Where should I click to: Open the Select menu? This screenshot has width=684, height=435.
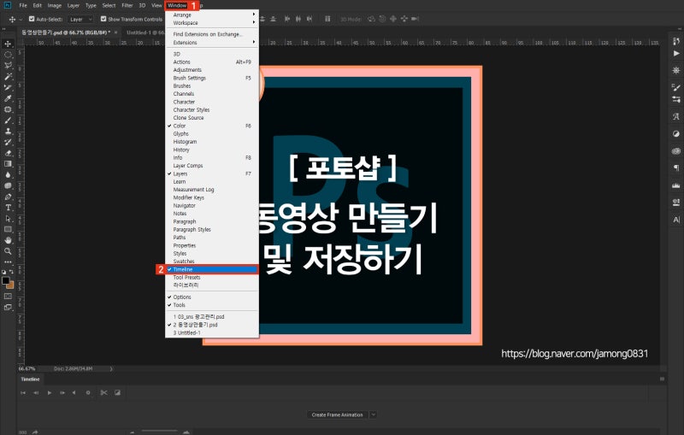coord(109,6)
